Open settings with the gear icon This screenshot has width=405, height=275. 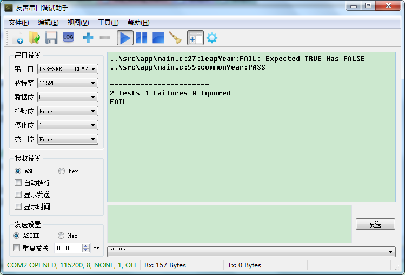pyautogui.click(x=212, y=38)
